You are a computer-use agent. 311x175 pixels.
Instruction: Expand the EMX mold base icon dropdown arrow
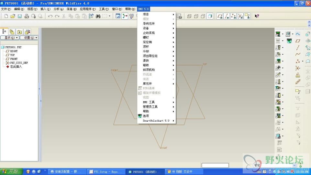point(283,34)
